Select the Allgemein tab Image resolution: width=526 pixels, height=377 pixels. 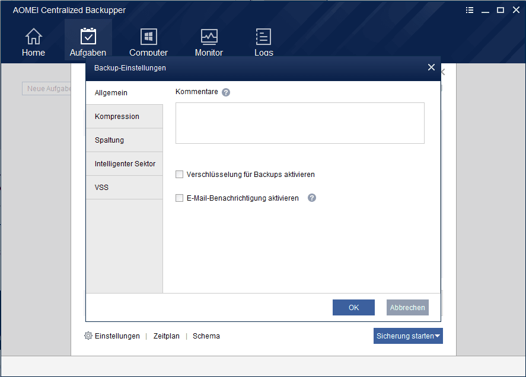click(x=124, y=93)
